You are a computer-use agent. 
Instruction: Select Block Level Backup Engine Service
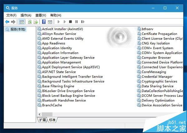tap(69, 96)
